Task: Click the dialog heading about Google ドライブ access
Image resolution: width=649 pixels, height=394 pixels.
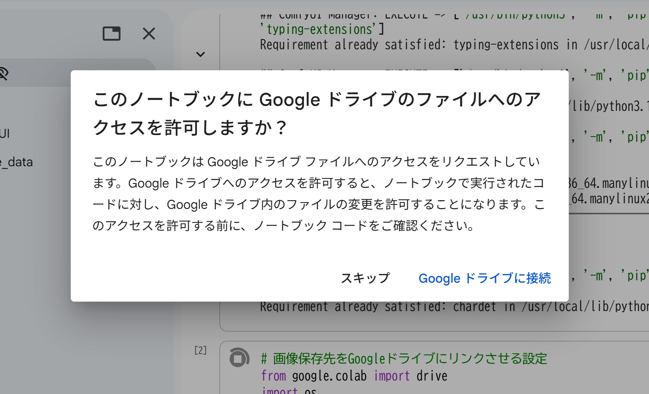Action: click(316, 113)
